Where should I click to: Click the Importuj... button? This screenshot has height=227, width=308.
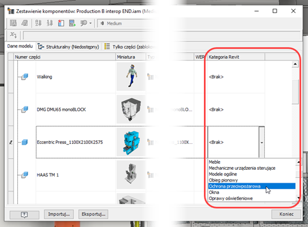pyautogui.click(x=59, y=214)
